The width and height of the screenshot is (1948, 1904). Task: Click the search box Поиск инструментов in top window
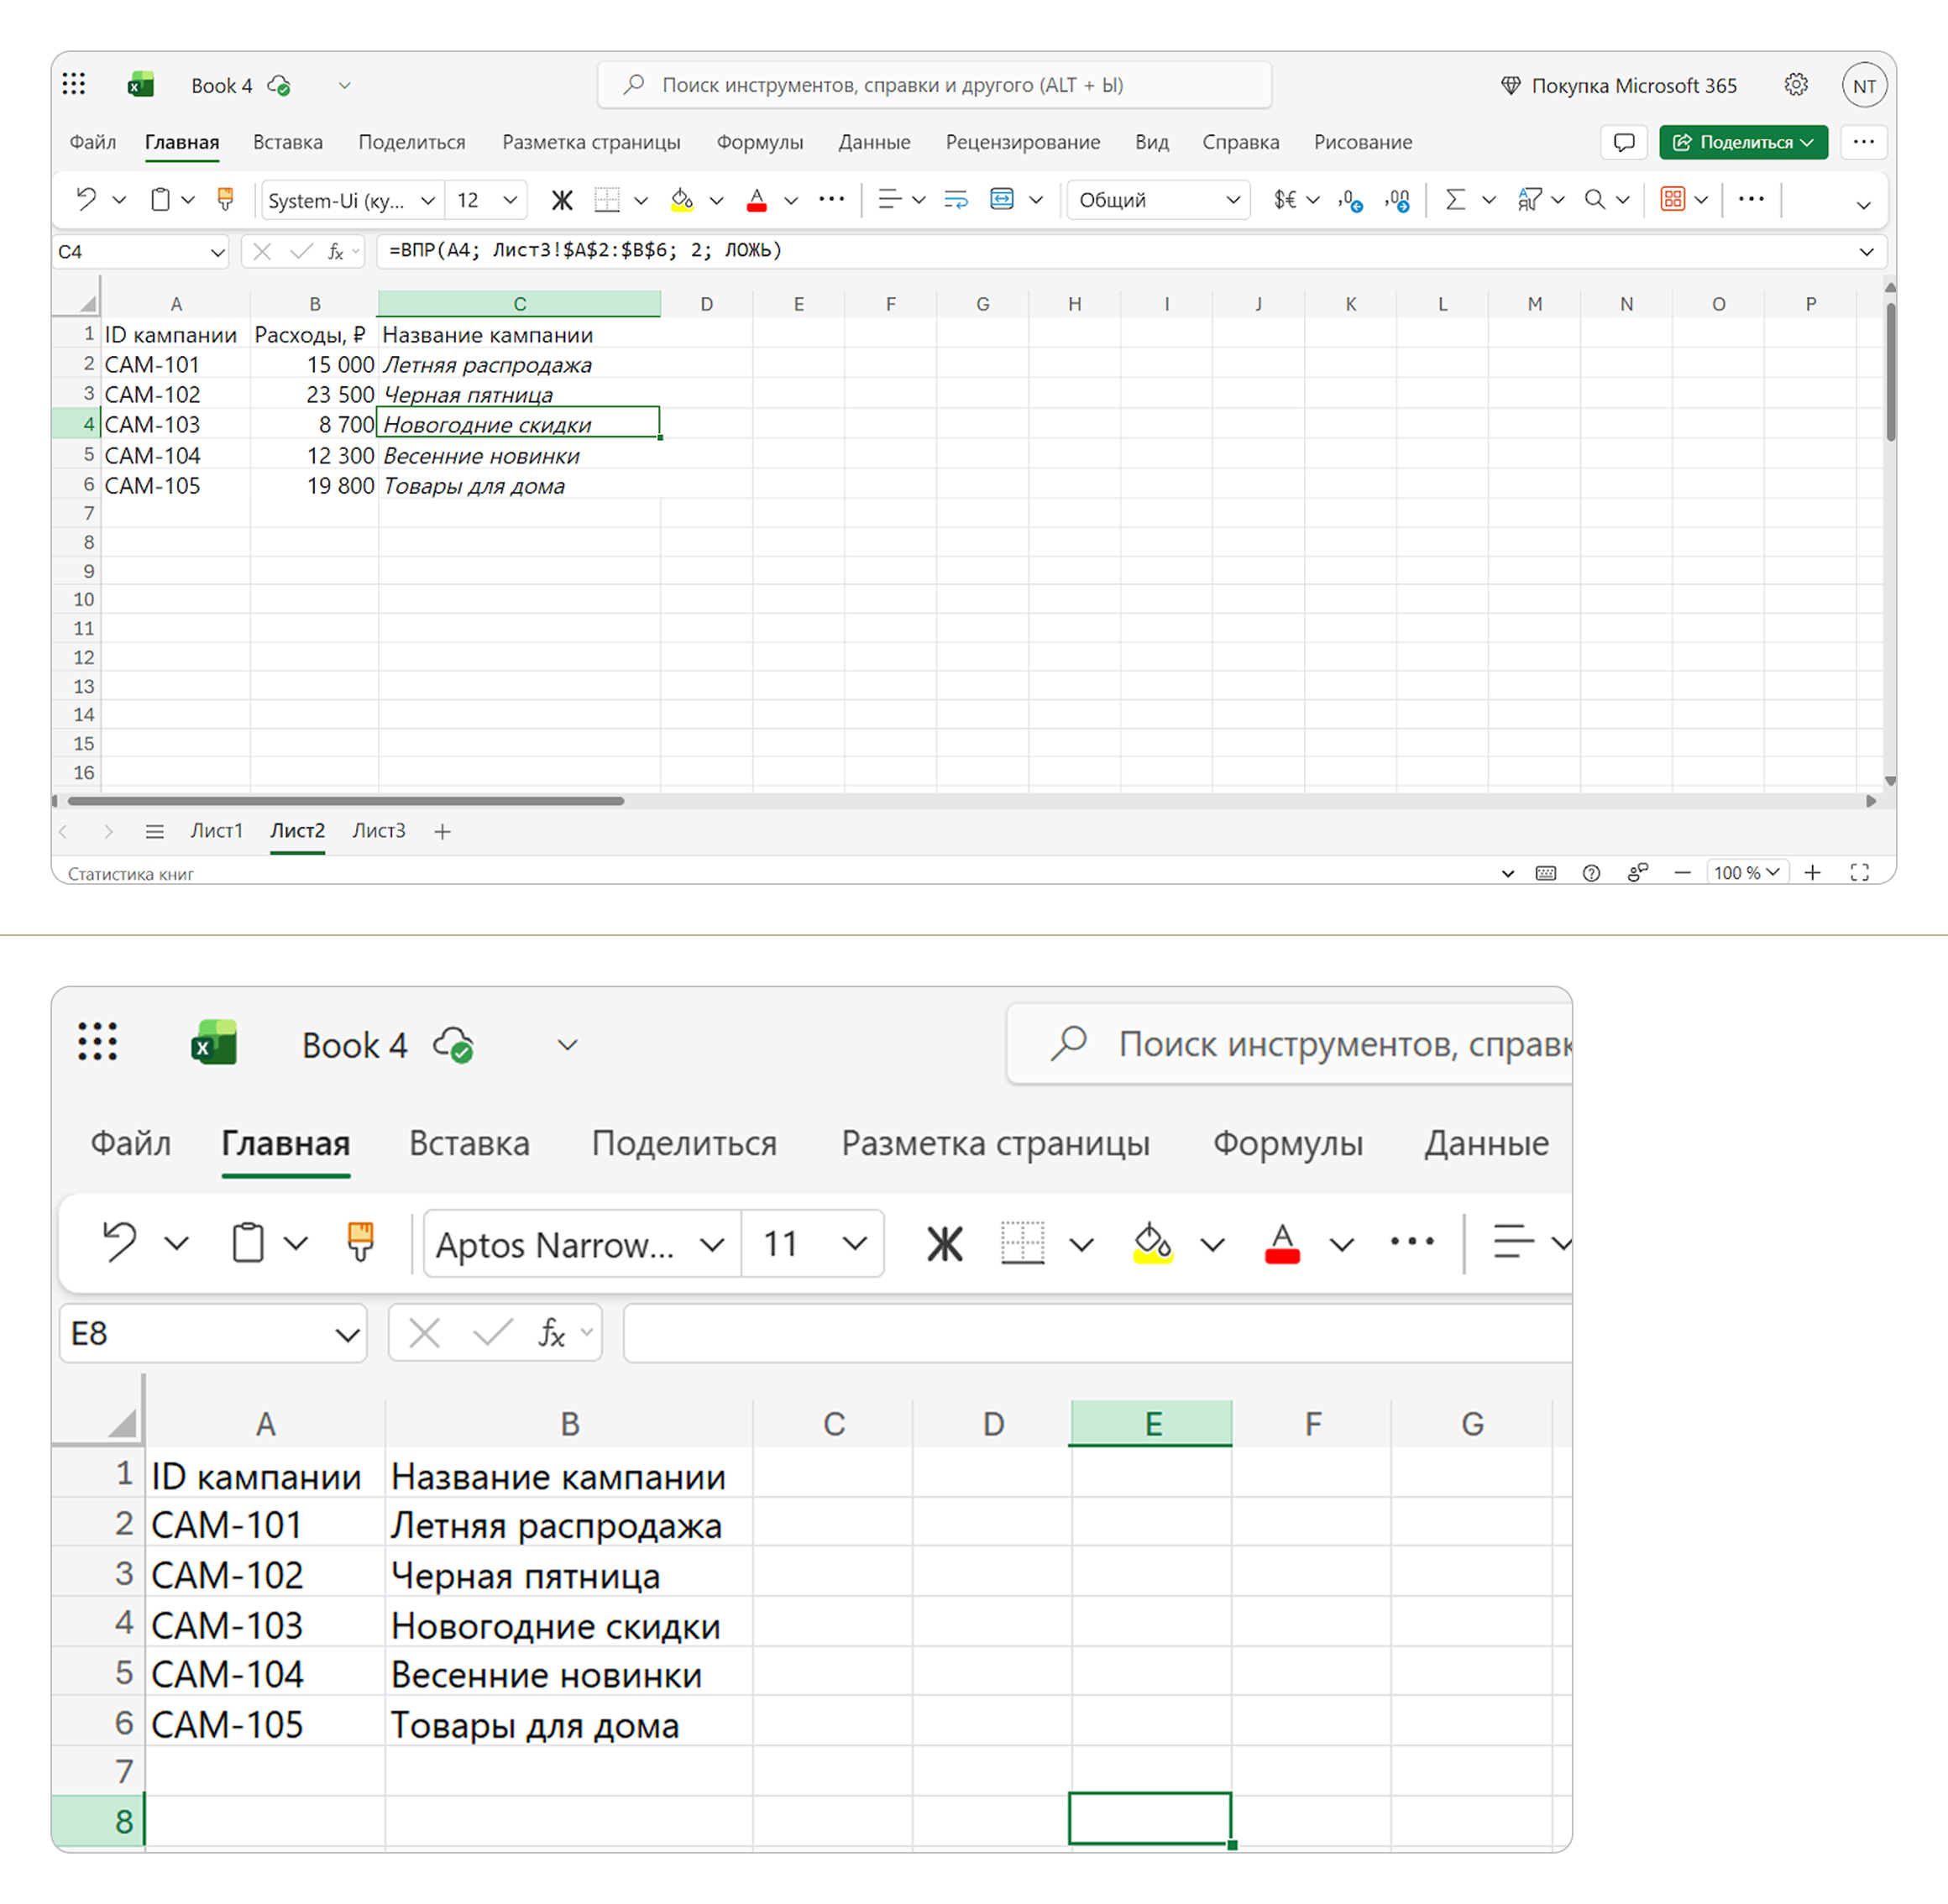[934, 85]
